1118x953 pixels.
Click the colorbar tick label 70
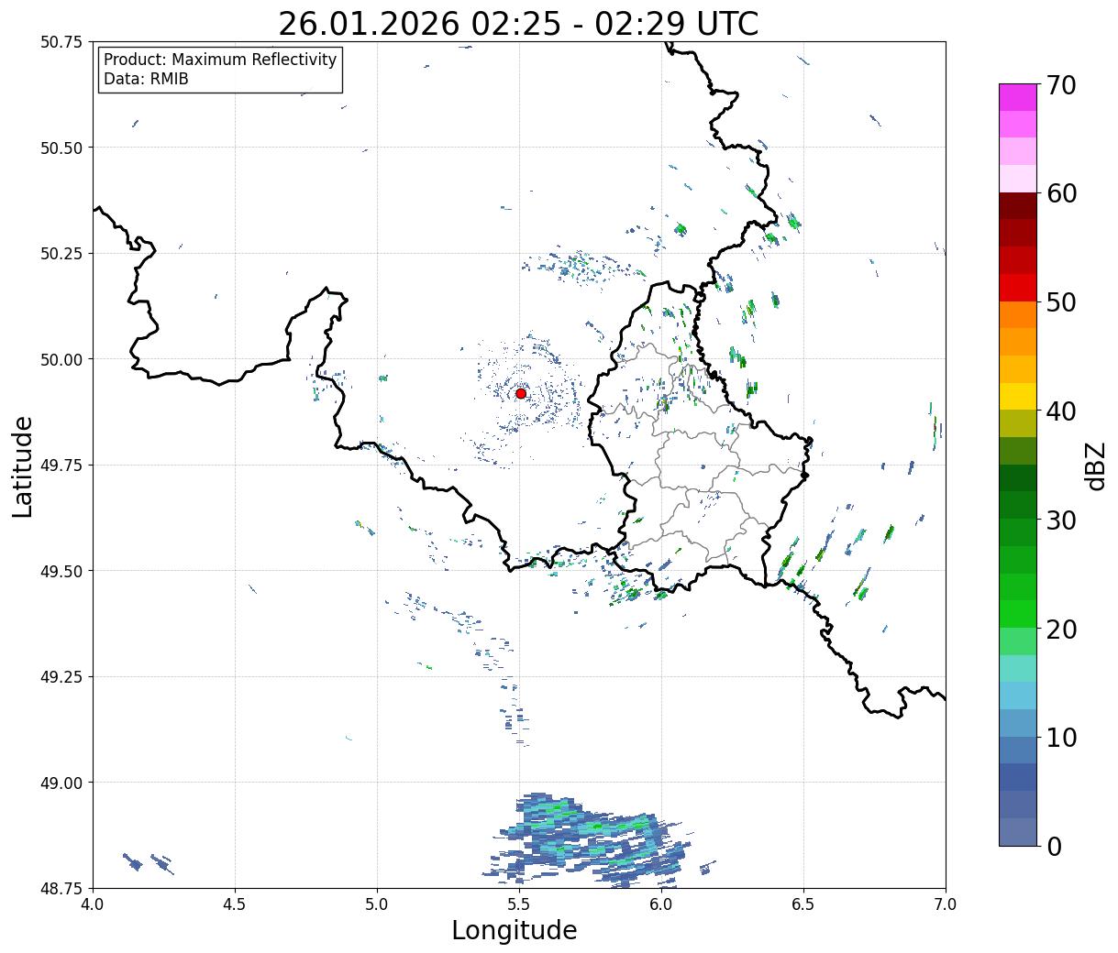1061,85
